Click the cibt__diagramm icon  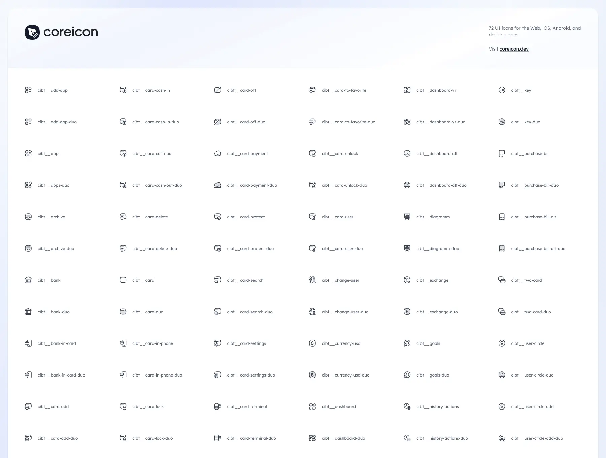(x=407, y=217)
